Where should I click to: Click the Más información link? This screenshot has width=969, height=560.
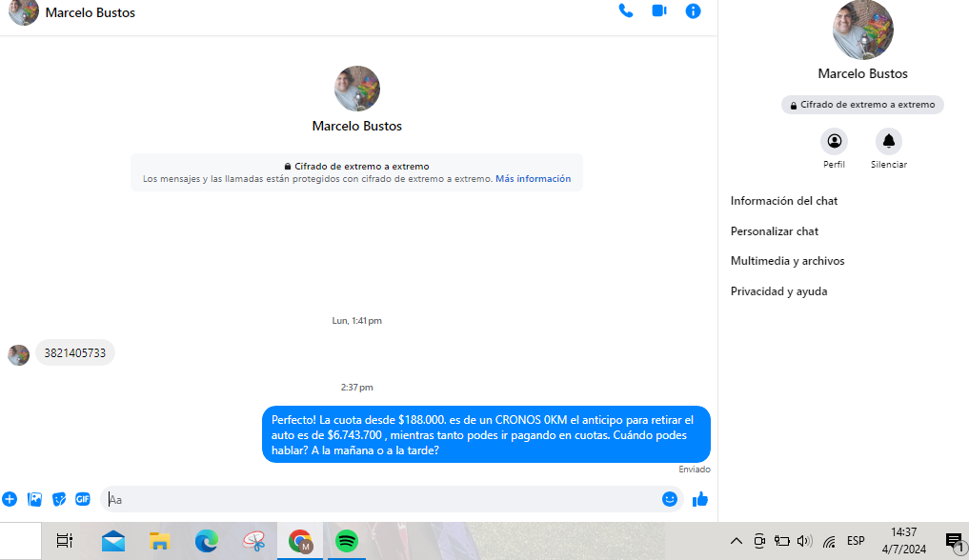point(533,179)
